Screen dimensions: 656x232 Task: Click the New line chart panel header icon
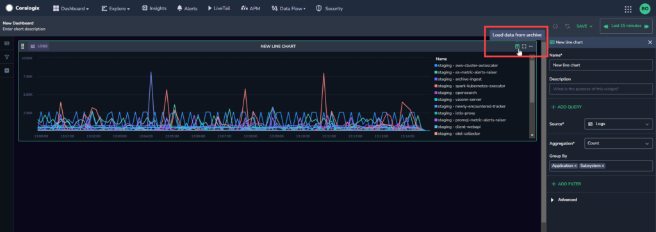[552, 42]
